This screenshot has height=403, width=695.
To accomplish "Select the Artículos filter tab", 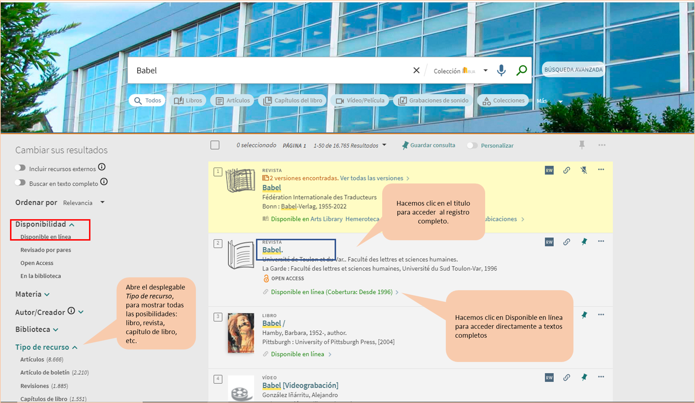I will coord(233,101).
